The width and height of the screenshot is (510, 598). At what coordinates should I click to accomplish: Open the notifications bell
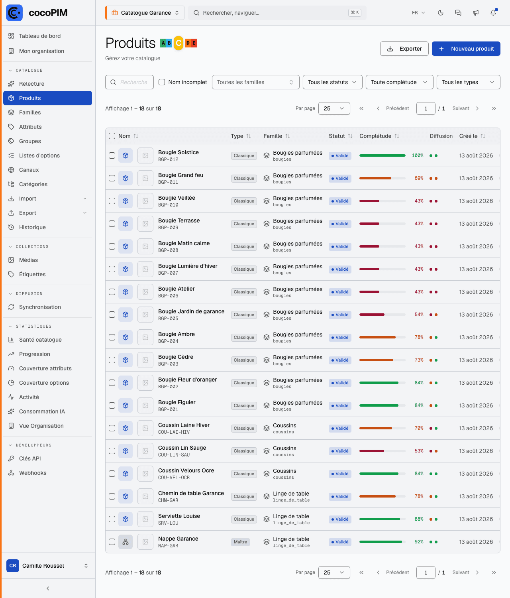[493, 13]
